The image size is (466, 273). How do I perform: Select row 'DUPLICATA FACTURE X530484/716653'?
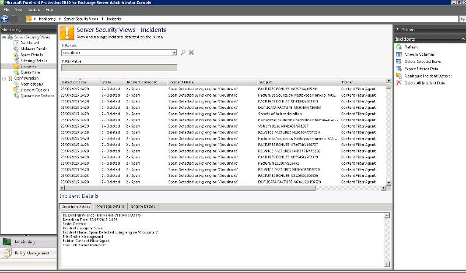point(223,108)
